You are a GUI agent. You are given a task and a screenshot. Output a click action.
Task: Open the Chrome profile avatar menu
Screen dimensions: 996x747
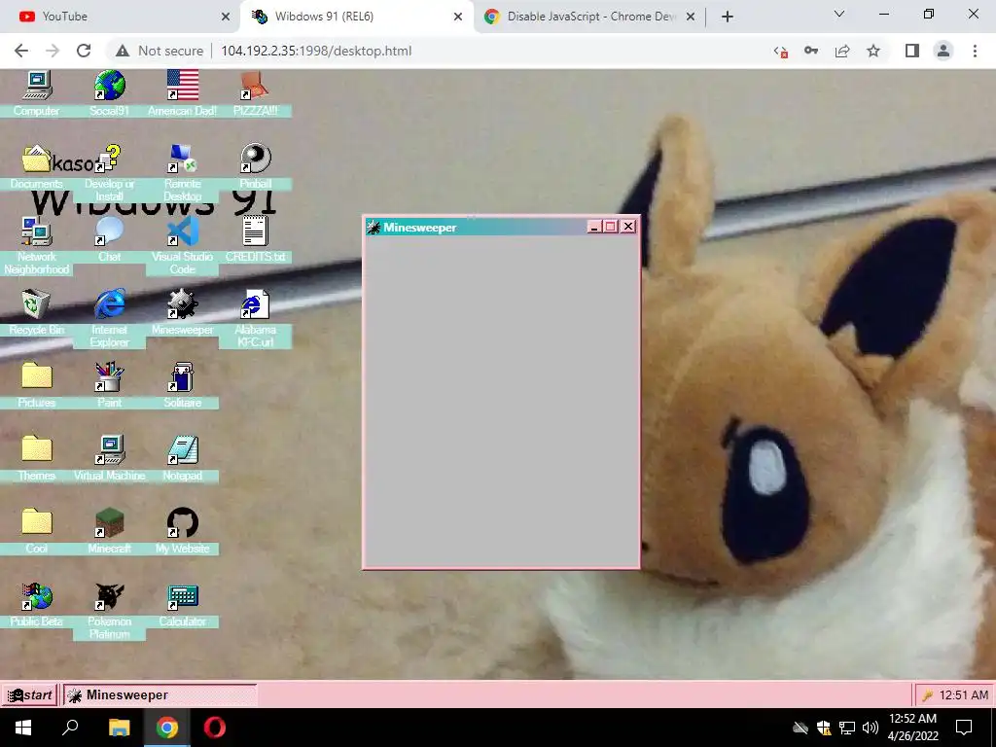tap(943, 51)
